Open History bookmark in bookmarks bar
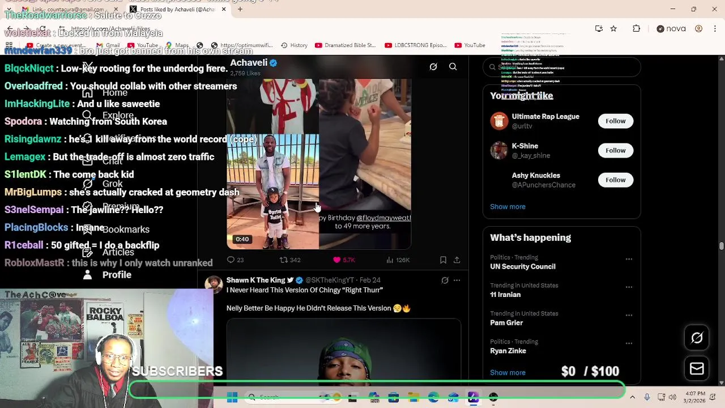Image resolution: width=725 pixels, height=408 pixels. point(293,45)
